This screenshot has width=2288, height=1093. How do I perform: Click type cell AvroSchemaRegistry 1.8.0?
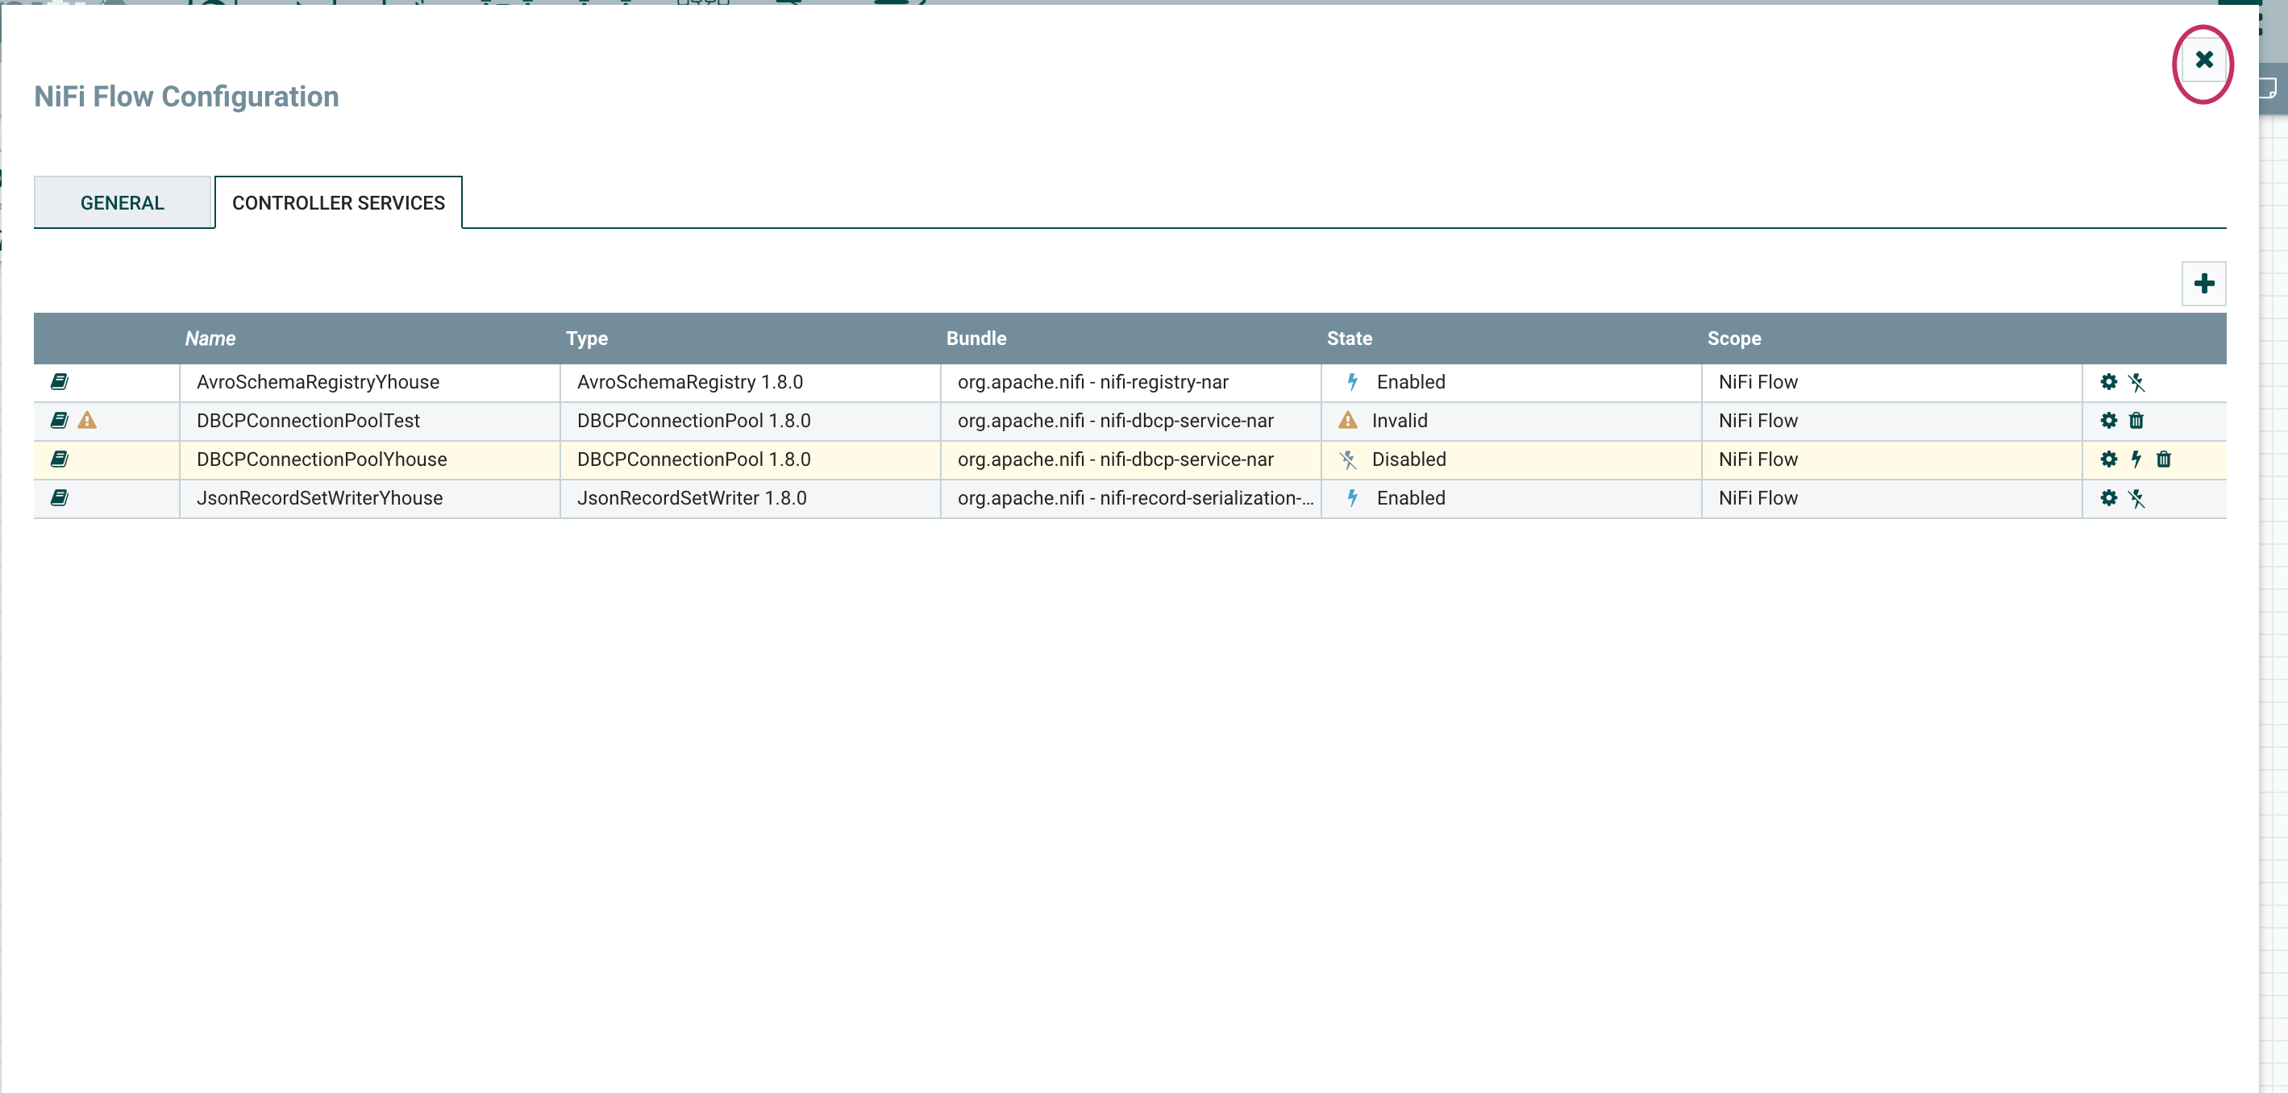(750, 382)
